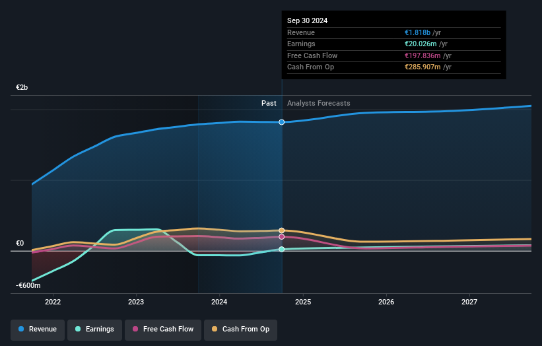Click the pink Free Cash Flow data point
The width and height of the screenshot is (542, 346).
click(x=282, y=237)
